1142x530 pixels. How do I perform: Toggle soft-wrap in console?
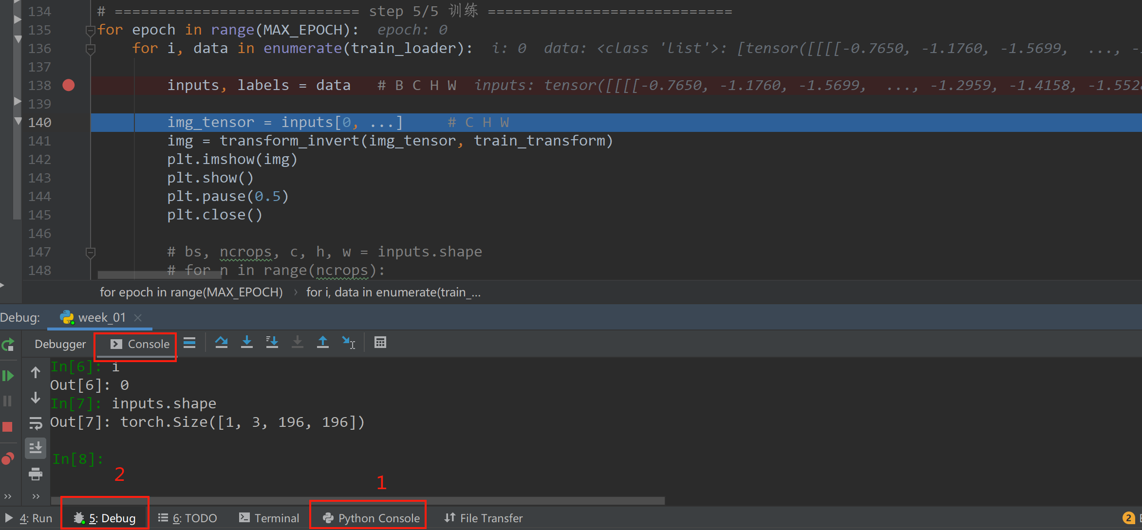(36, 423)
